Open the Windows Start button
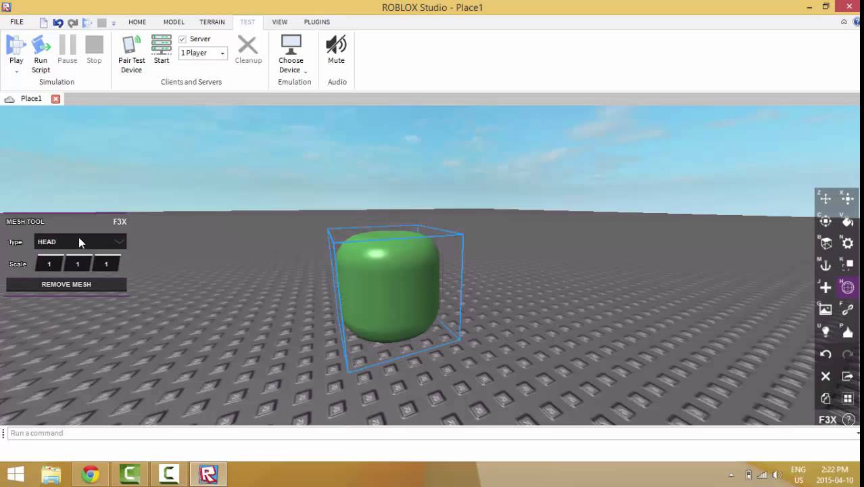864x487 pixels. 16,475
